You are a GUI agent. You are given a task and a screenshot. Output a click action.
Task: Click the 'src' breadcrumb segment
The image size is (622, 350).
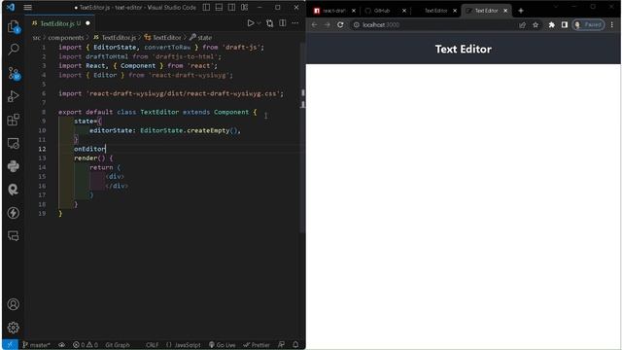point(37,38)
